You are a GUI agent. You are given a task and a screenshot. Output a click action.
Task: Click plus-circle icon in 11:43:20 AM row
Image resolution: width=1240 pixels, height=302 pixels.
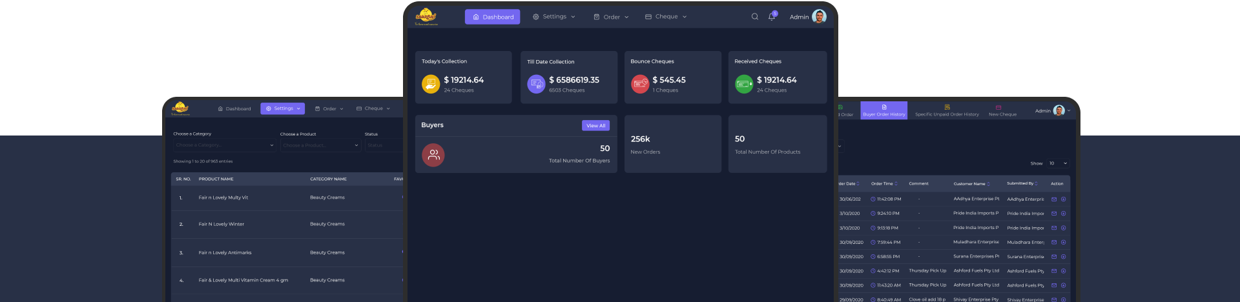pos(1063,285)
